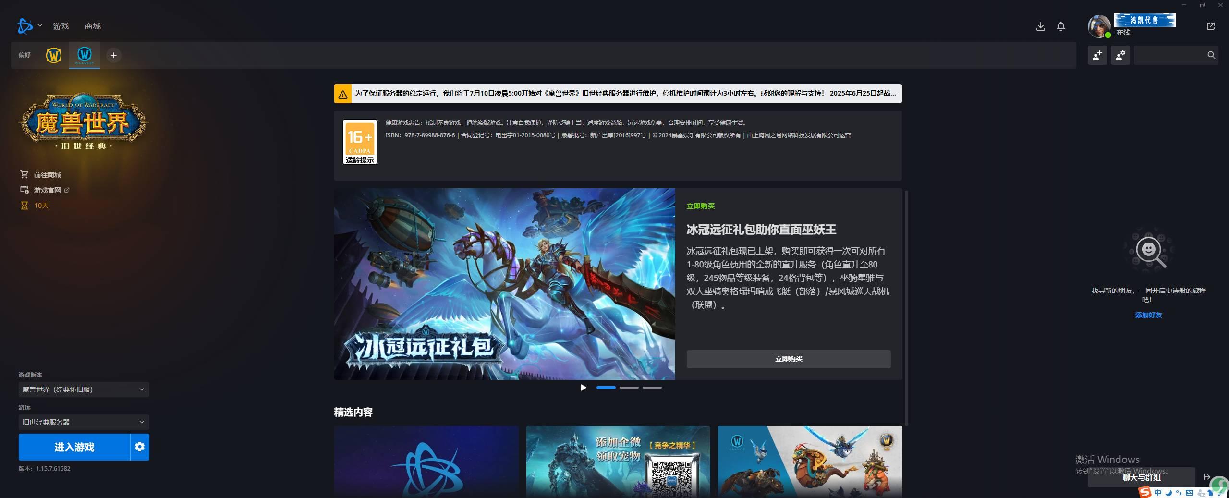1229x498 pixels.
Task: Open the 聊天与群组 chat button
Action: tap(1142, 477)
